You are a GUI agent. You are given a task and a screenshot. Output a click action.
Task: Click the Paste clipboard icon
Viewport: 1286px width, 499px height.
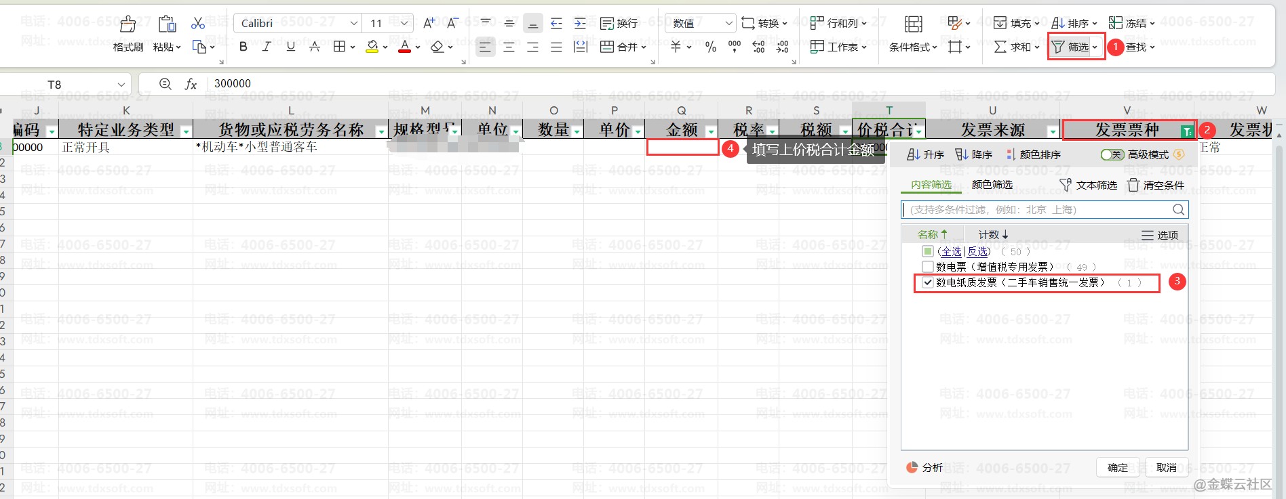(167, 24)
